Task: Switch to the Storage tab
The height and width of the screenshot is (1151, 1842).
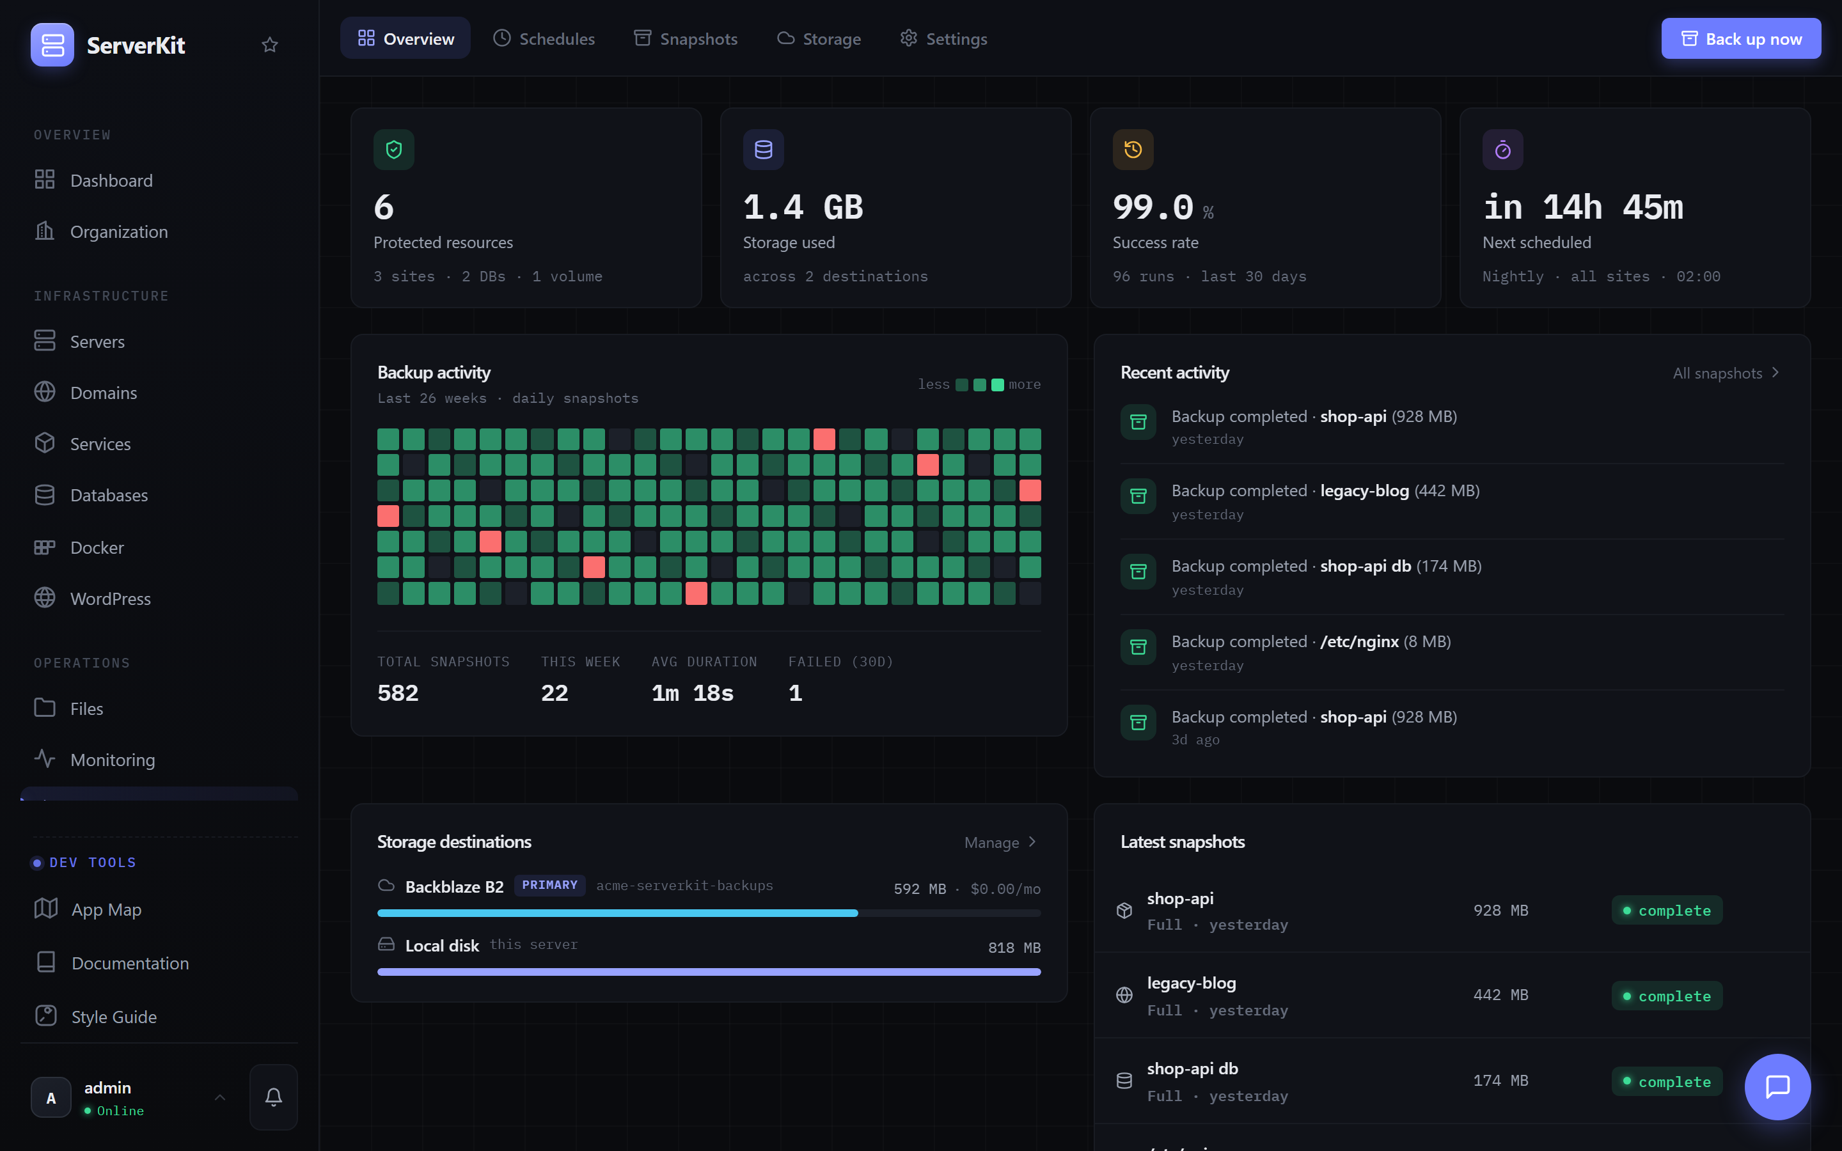Action: coord(818,38)
